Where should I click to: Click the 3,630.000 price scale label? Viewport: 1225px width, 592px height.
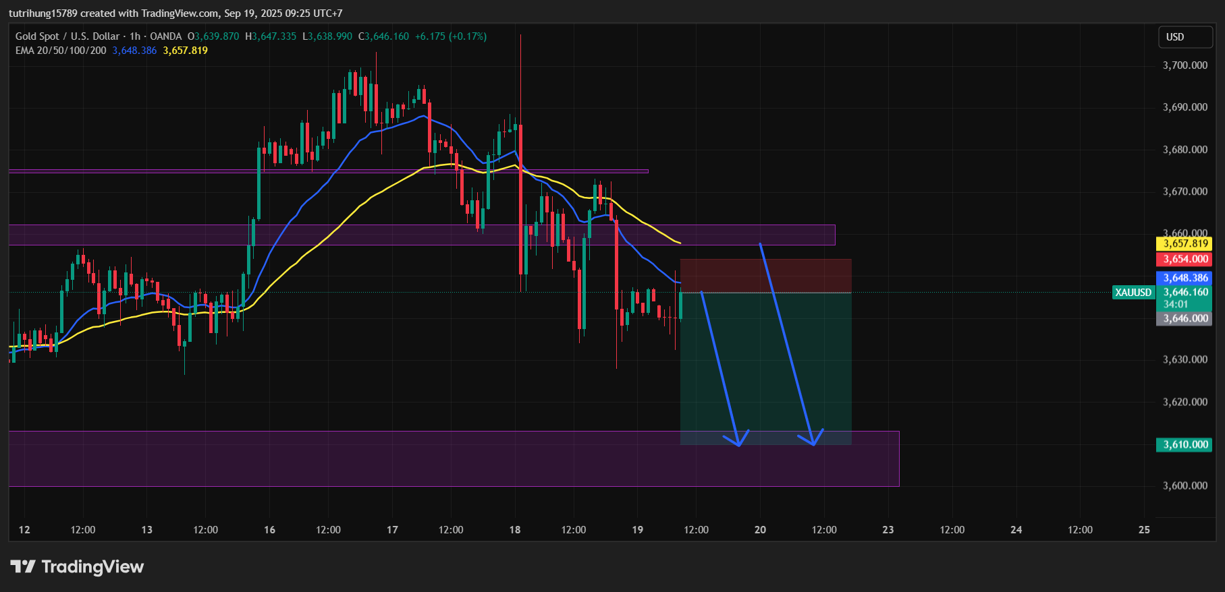pos(1185,359)
